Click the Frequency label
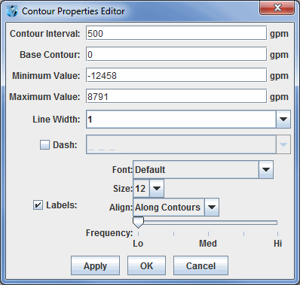 click(109, 233)
